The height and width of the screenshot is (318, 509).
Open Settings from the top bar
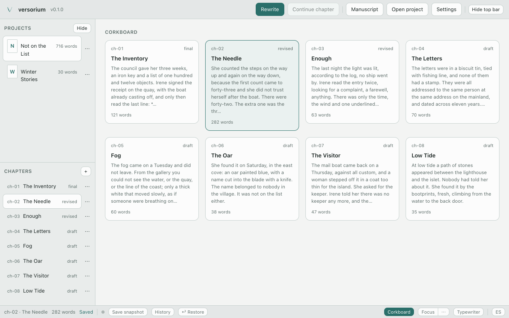coord(447,10)
